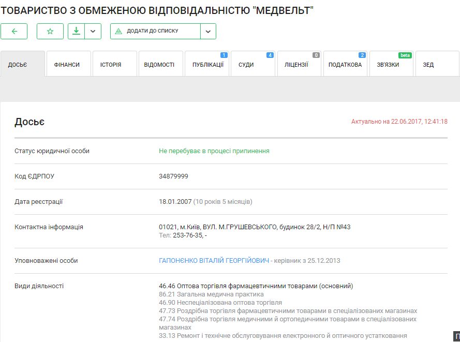The width and height of the screenshot is (460, 342).
Task: Open the 'Додати до списку' dropdown arrow
Action: [x=208, y=31]
